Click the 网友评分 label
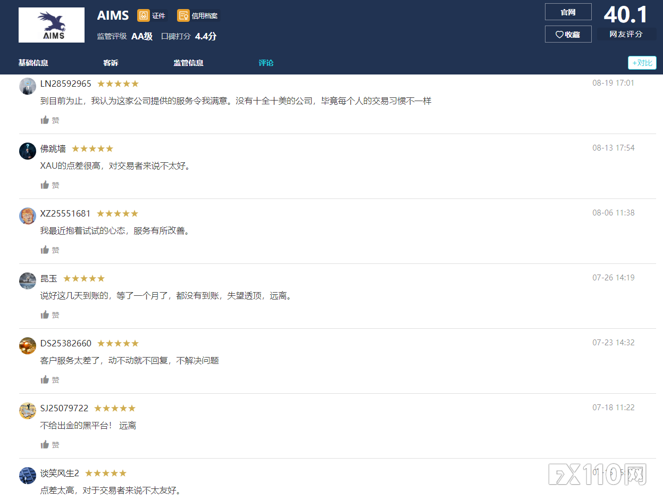Screen dimensions: 663x498 tap(626, 34)
